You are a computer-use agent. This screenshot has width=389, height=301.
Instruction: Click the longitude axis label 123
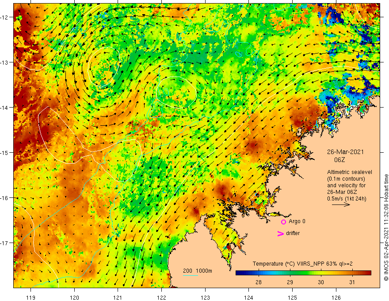pos(205,297)
